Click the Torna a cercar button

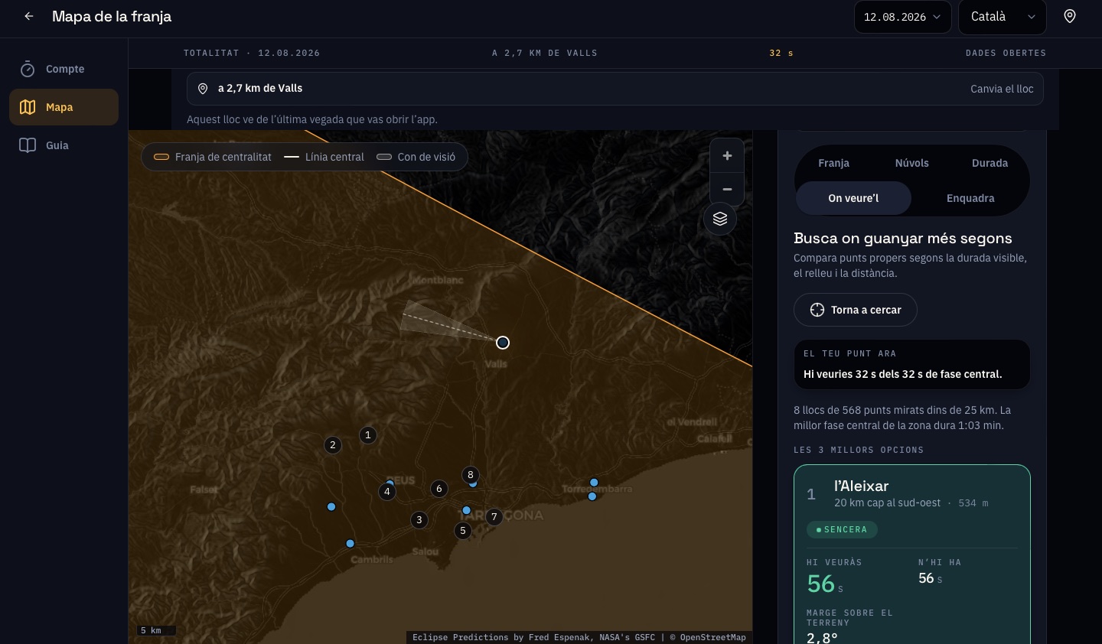point(855,310)
